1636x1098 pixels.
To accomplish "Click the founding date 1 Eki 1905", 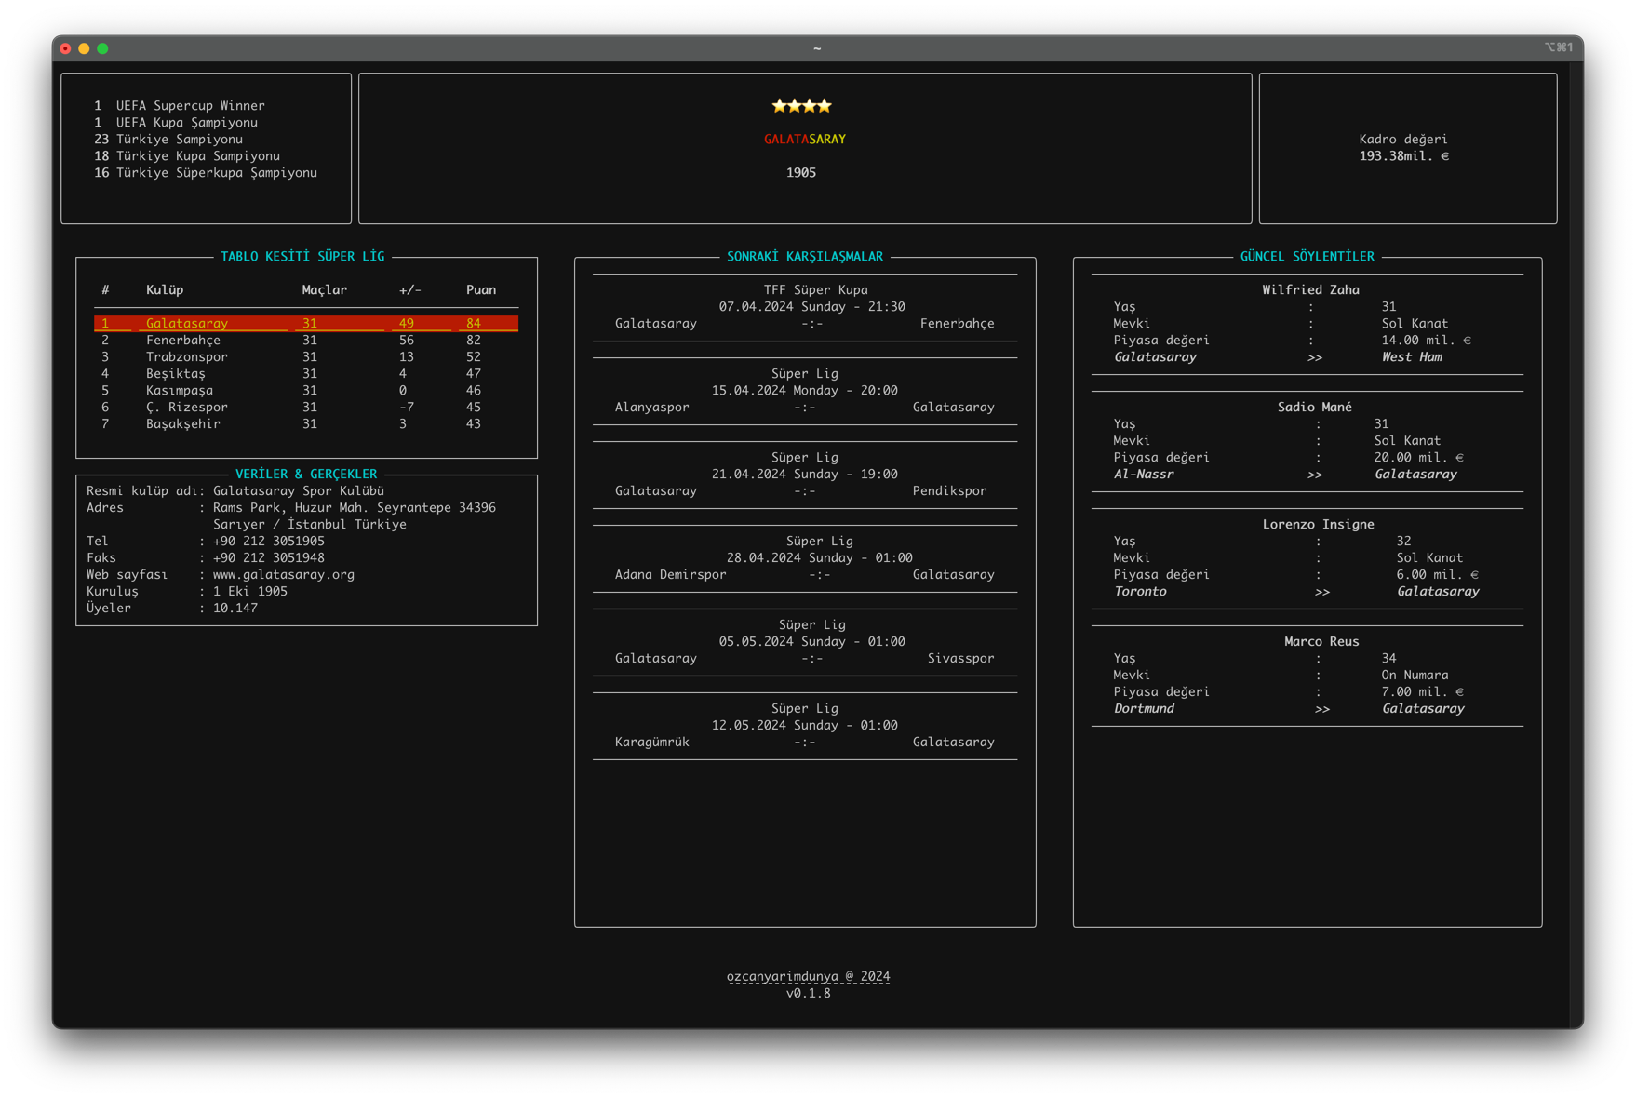I will 250,591.
